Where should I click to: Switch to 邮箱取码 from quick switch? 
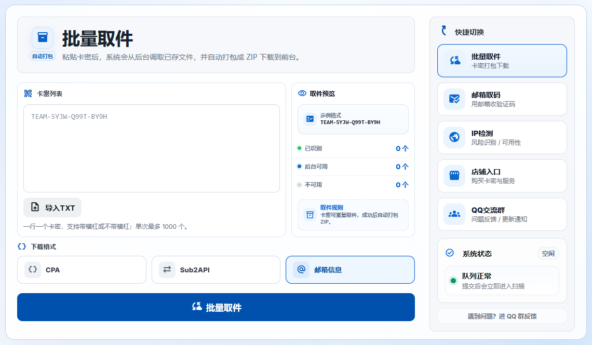pos(502,99)
